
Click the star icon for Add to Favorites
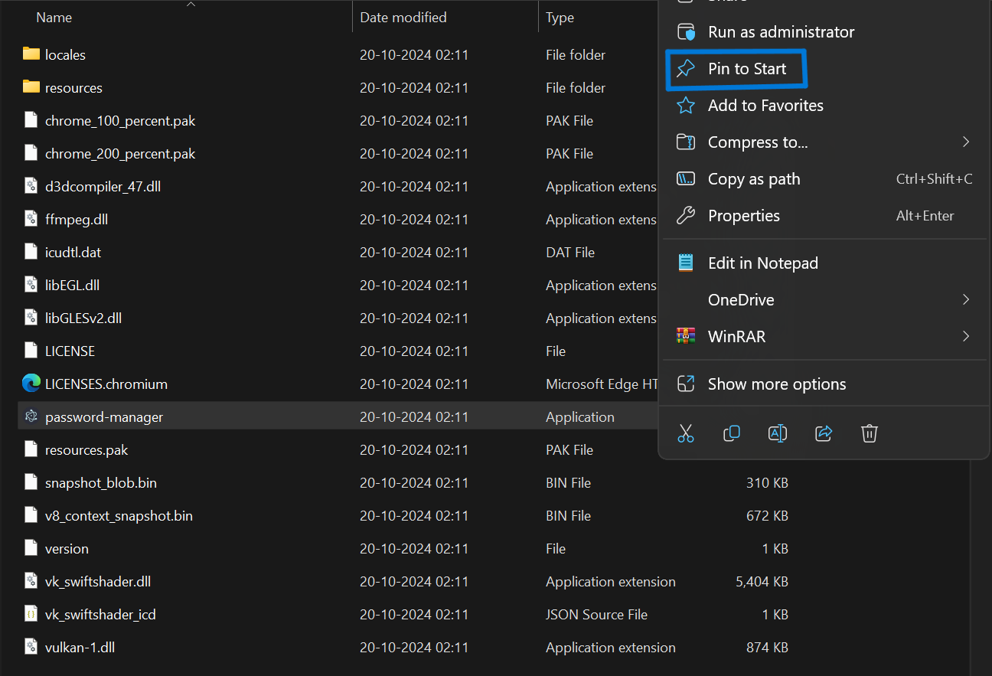(x=686, y=106)
